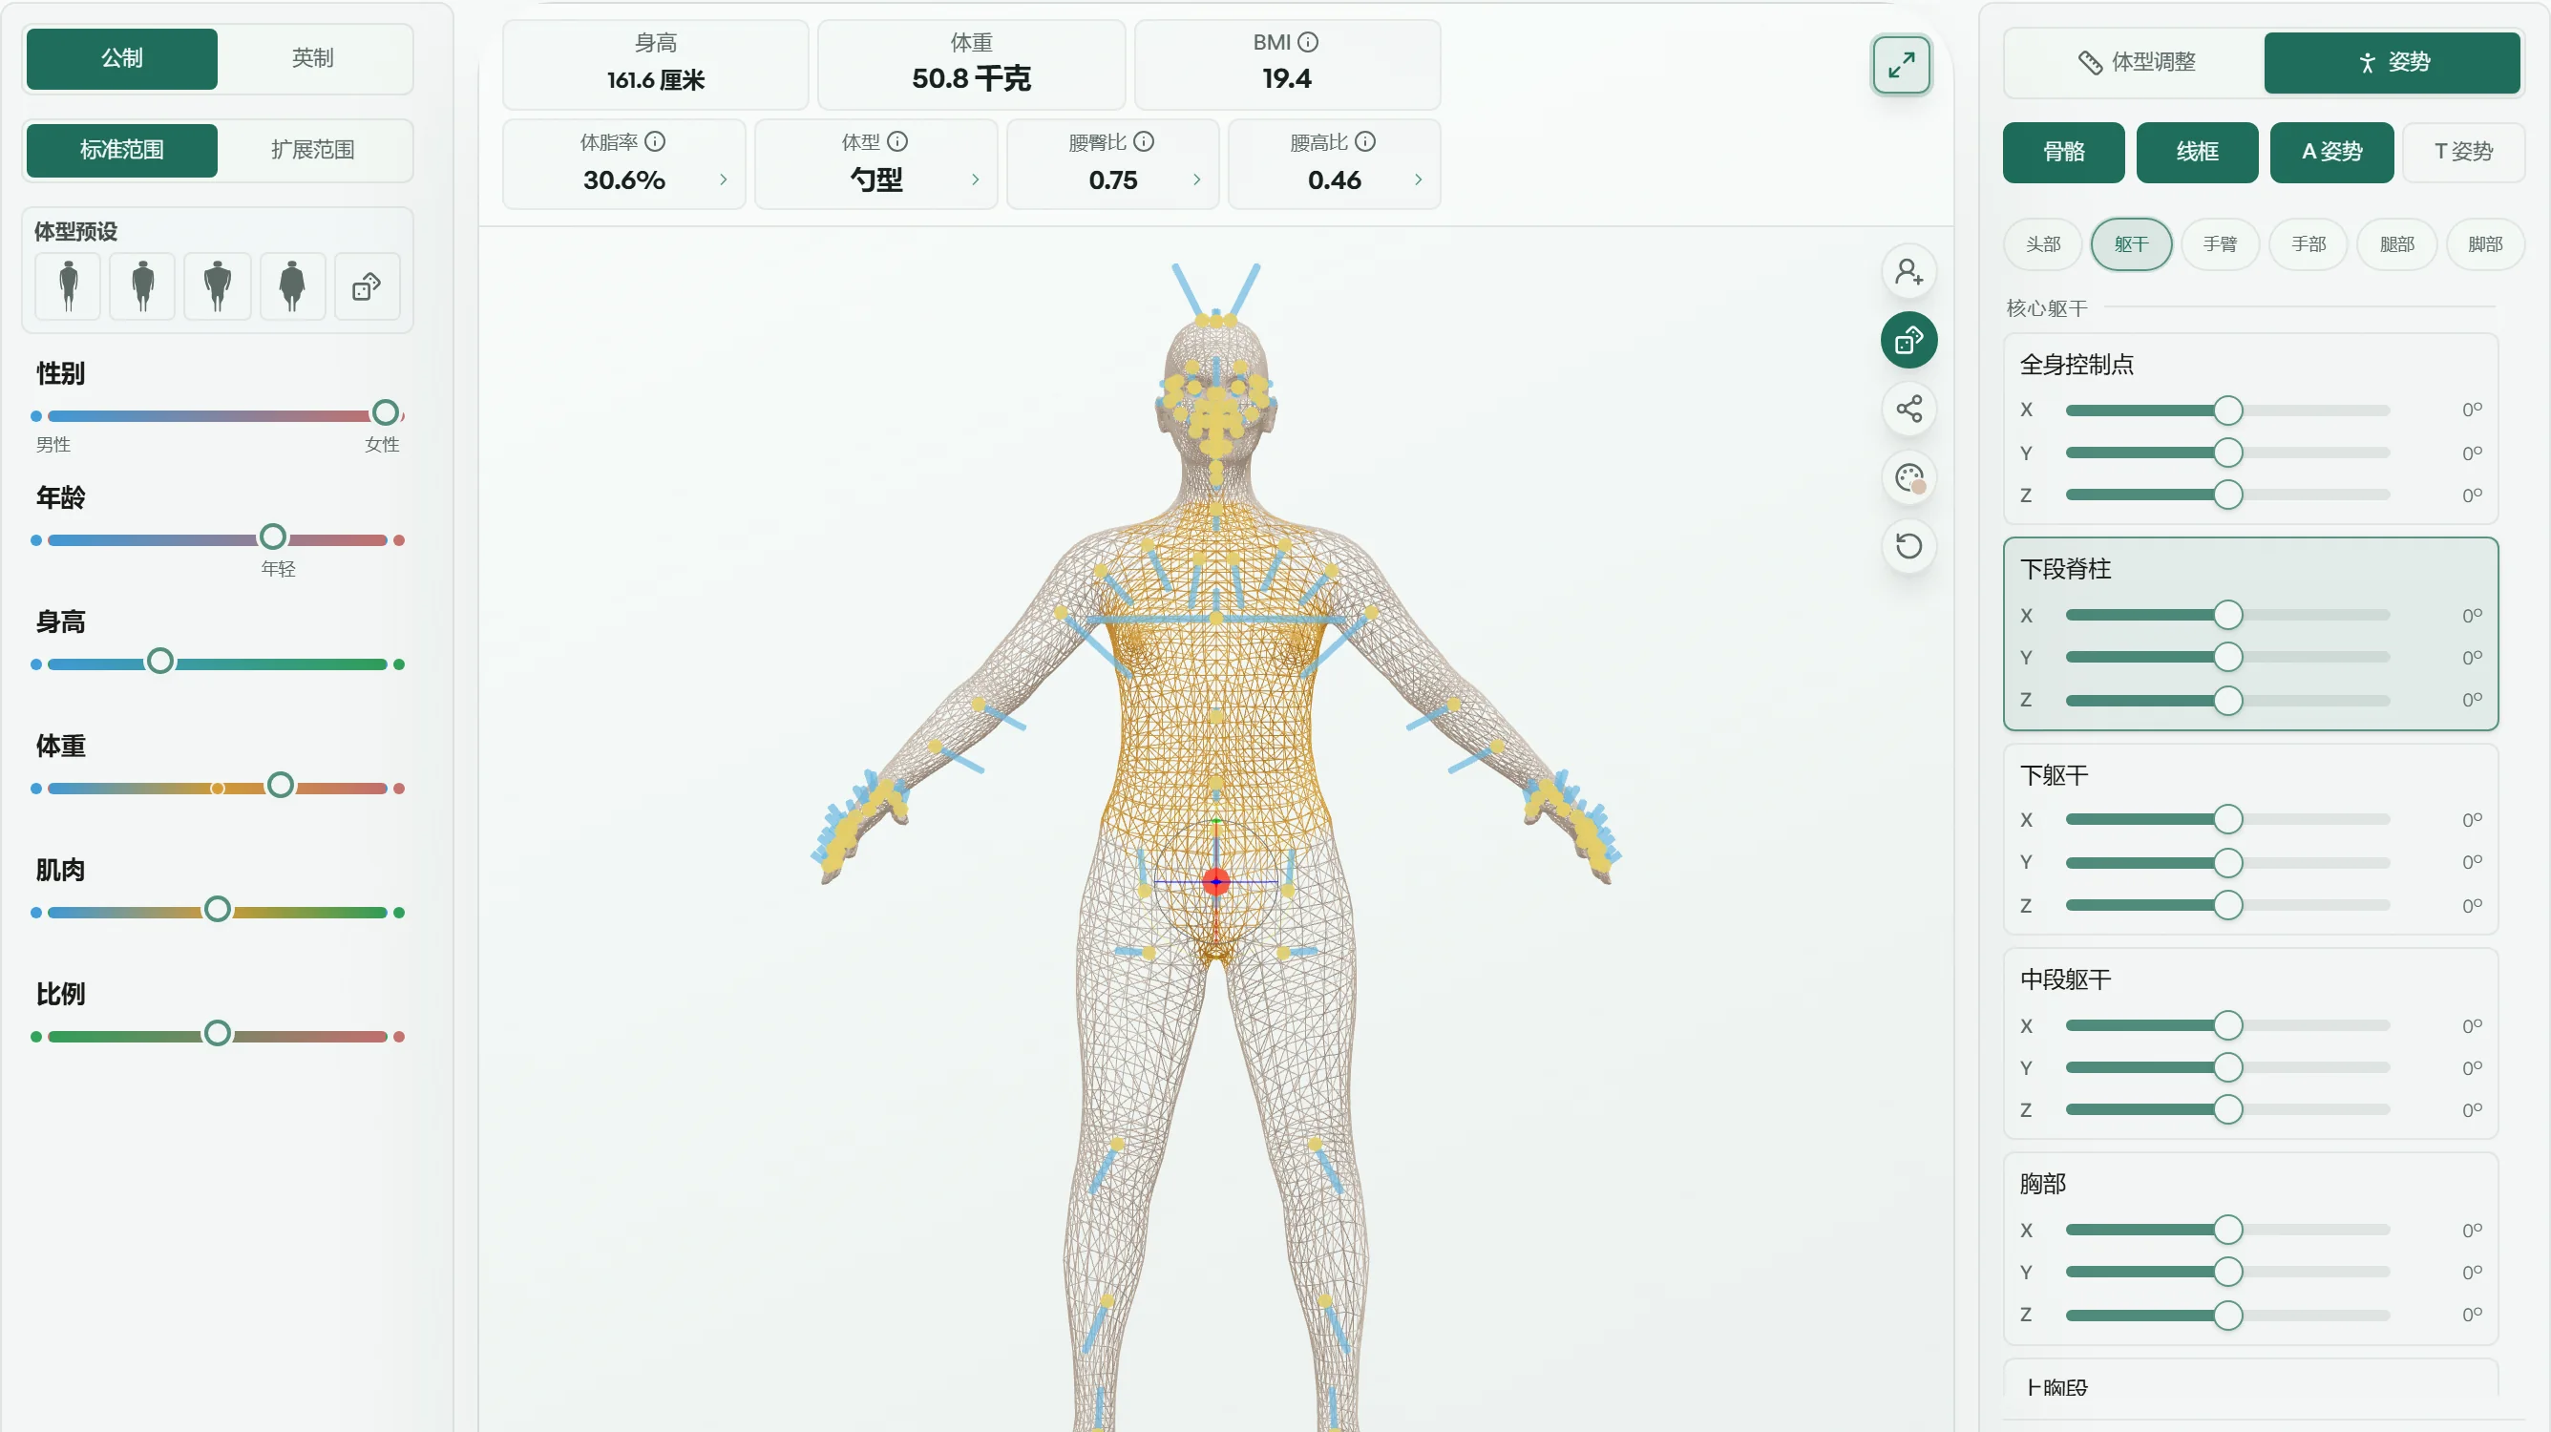Click the 体脂率 info icon
This screenshot has height=1432, width=2551.
pos(655,141)
